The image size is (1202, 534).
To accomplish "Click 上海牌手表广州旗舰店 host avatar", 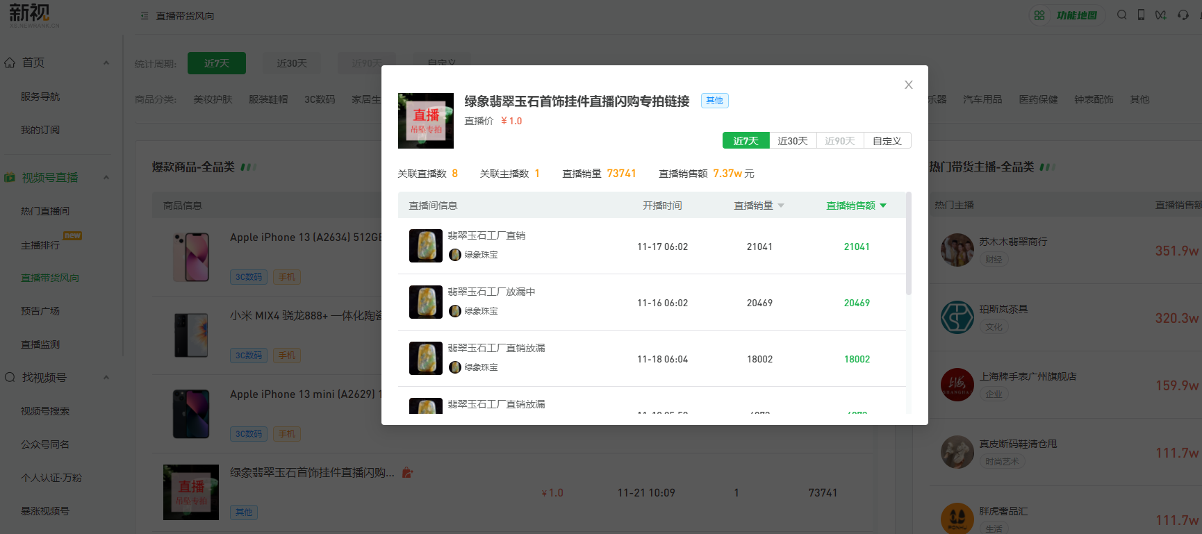I will pos(957,385).
